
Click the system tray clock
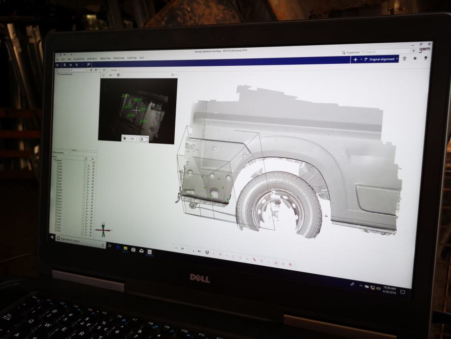[x=389, y=290]
